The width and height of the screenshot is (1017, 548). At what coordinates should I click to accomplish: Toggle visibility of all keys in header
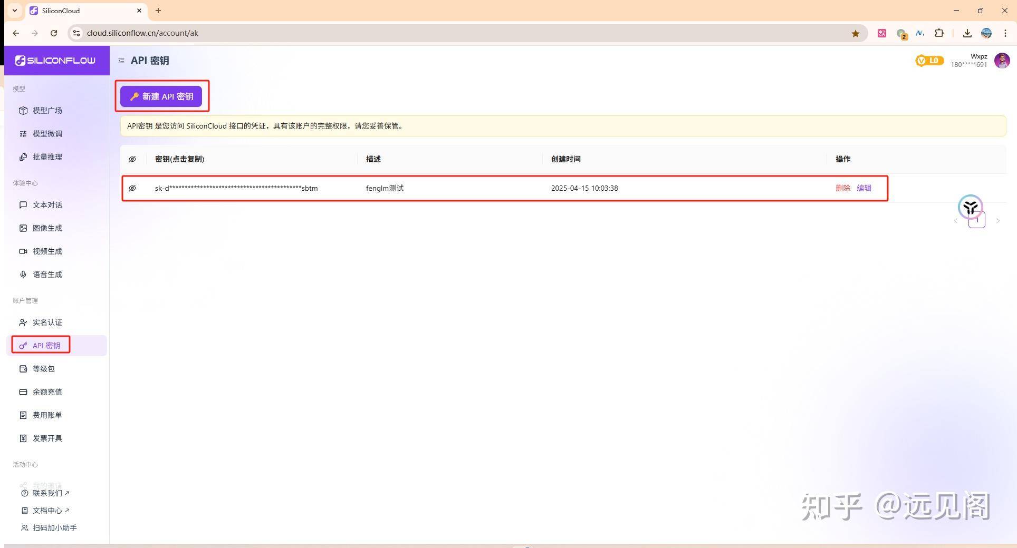click(132, 159)
